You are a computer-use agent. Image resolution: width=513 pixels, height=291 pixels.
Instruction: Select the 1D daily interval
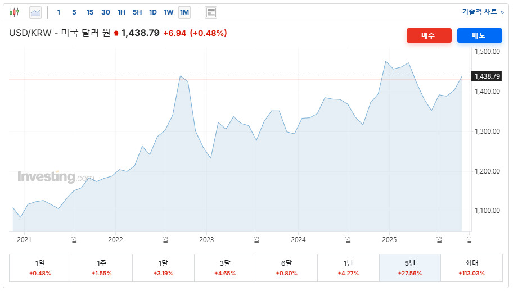coord(153,12)
